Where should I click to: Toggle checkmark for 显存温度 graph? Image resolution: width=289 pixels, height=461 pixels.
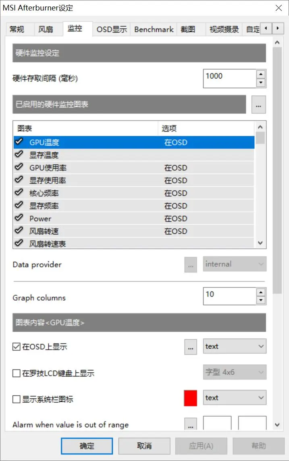19,154
